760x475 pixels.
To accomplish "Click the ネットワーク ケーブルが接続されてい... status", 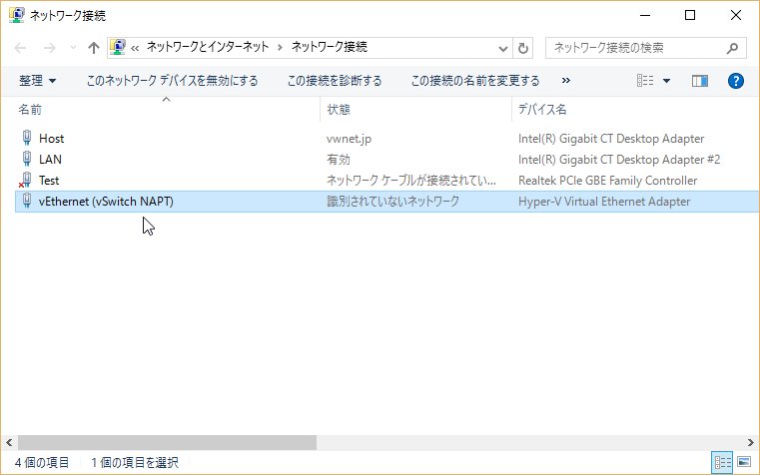I will tap(411, 181).
